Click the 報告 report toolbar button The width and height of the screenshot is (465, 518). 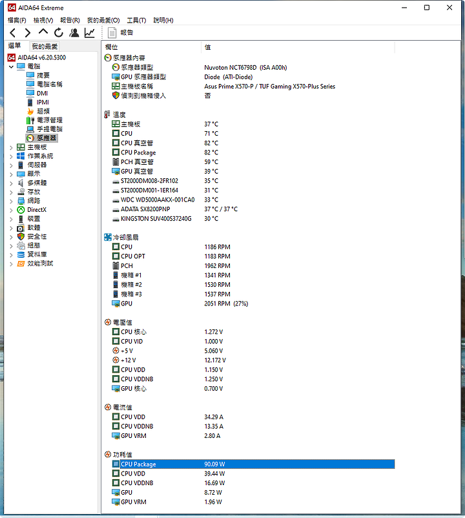click(x=121, y=33)
